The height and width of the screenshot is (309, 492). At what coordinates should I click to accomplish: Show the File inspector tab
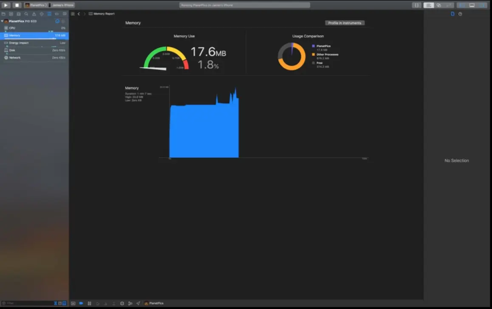click(452, 14)
